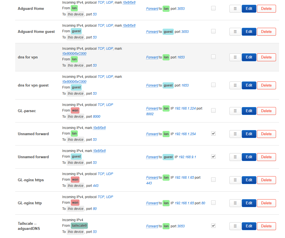285x238 pixels.
Task: Click drag handle icon for Adguard Home rule
Action: (235, 9)
